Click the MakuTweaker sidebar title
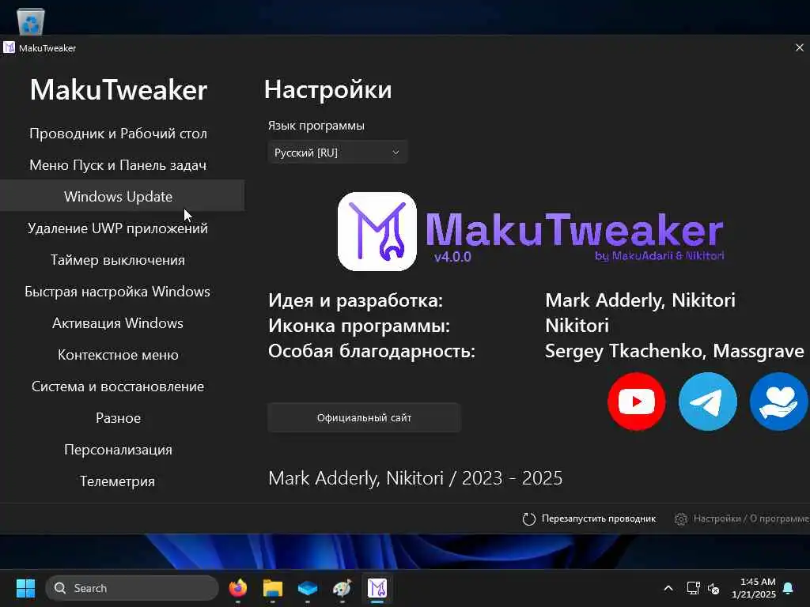 click(x=119, y=90)
